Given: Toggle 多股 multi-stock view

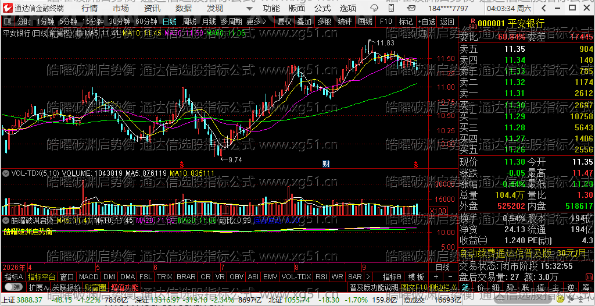Looking at the screenshot, I should (x=324, y=22).
